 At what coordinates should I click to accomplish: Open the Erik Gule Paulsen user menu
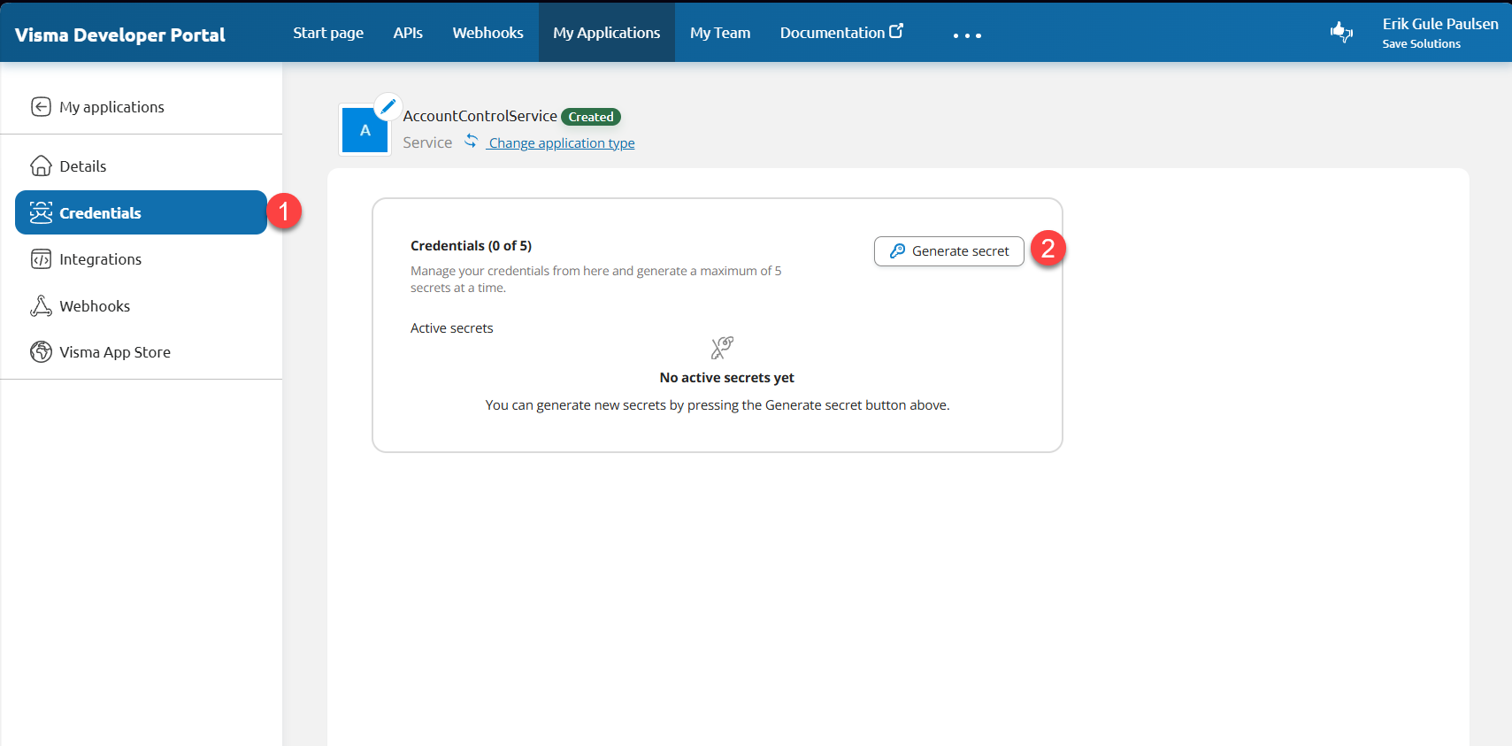pyautogui.click(x=1439, y=33)
